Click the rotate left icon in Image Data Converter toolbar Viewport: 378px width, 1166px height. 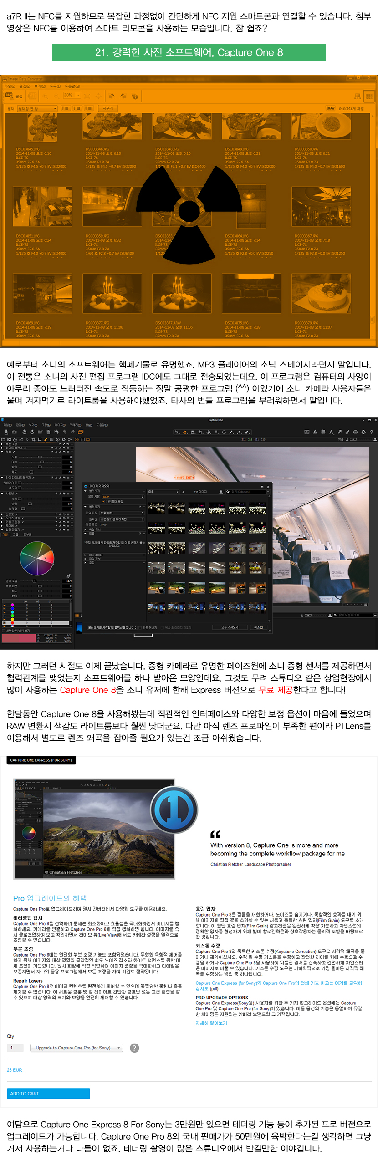coord(111,96)
